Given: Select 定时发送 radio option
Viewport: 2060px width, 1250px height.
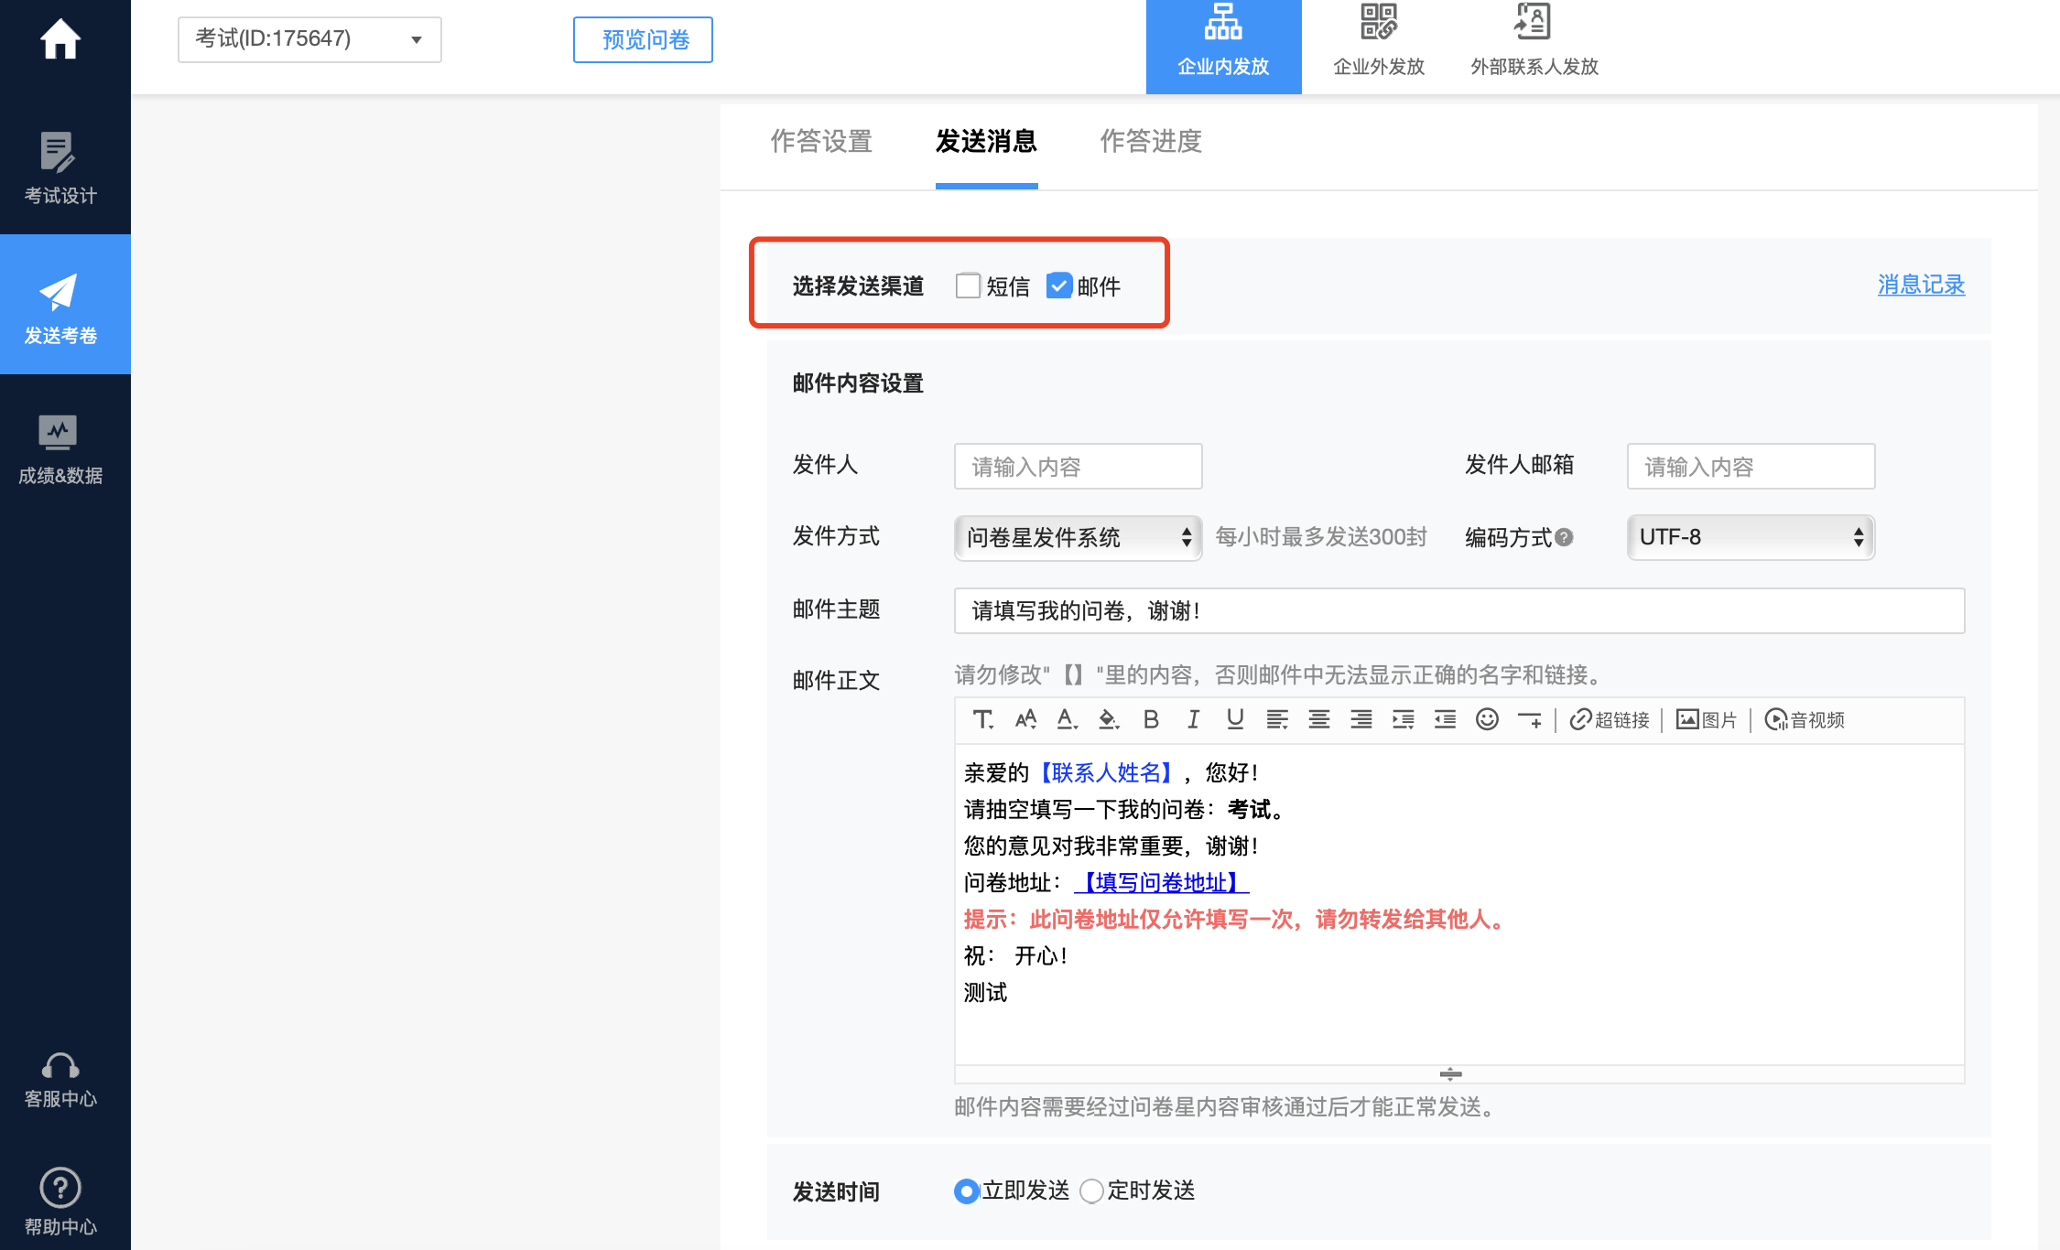Looking at the screenshot, I should click(1091, 1191).
